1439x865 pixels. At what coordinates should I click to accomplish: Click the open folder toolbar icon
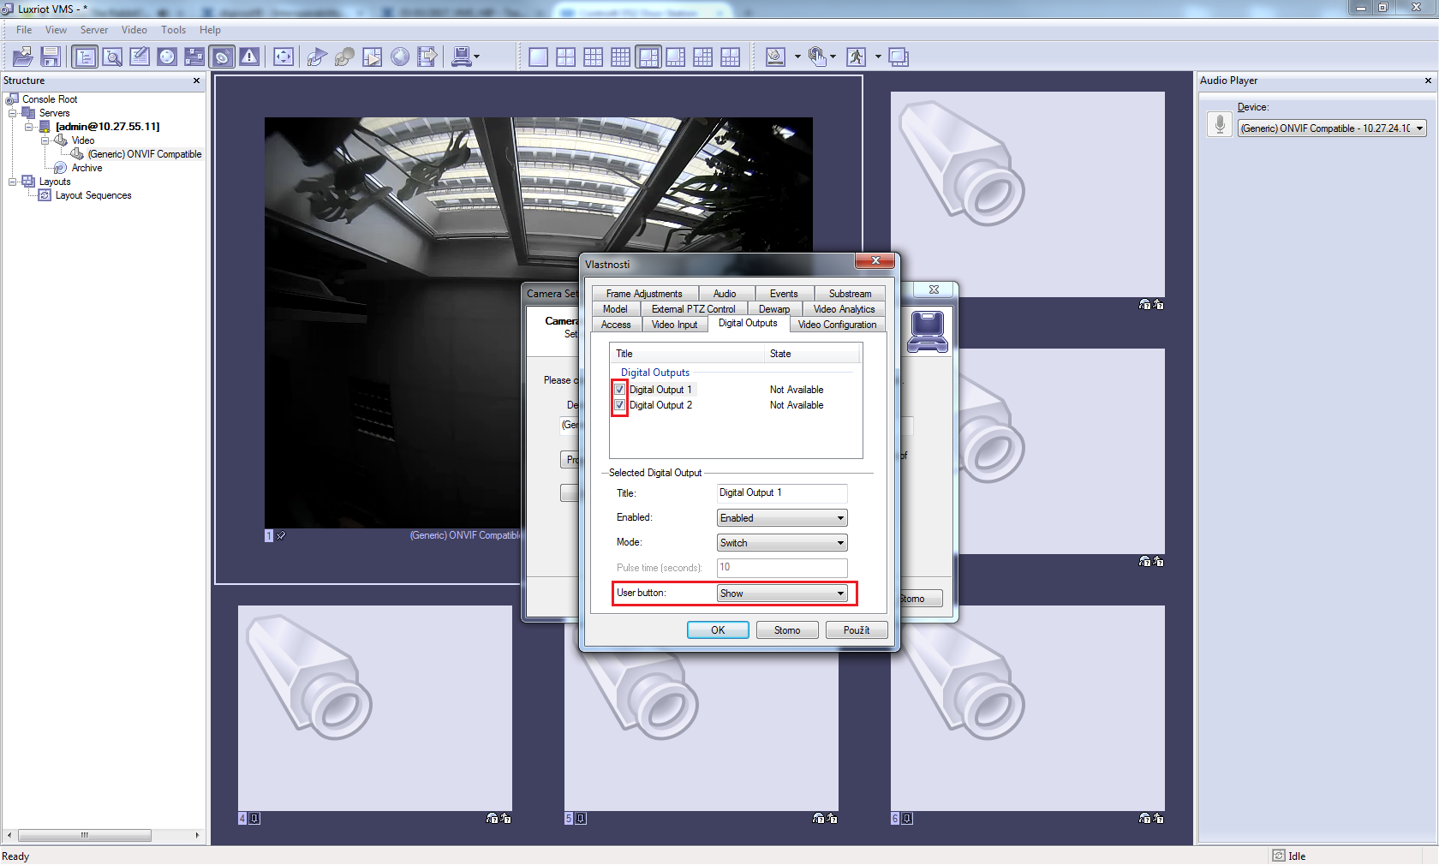(23, 57)
